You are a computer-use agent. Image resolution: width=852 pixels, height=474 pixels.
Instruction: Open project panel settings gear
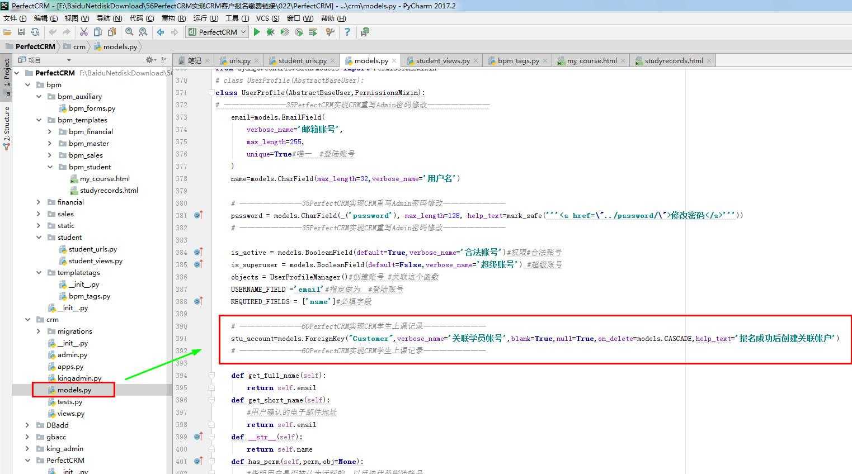pos(150,60)
